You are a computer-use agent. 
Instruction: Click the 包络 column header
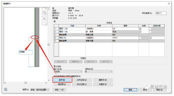tap(144, 26)
